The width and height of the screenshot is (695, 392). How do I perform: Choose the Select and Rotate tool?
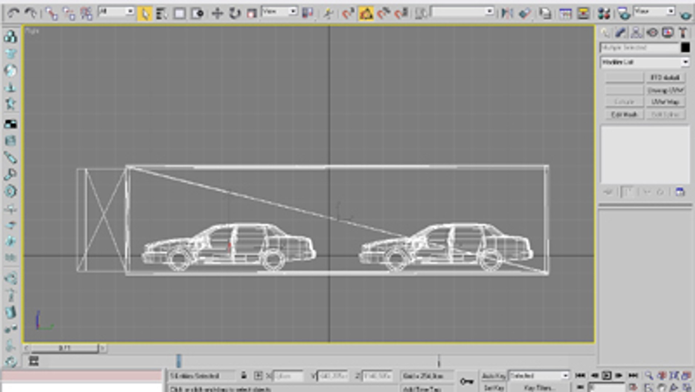point(234,14)
